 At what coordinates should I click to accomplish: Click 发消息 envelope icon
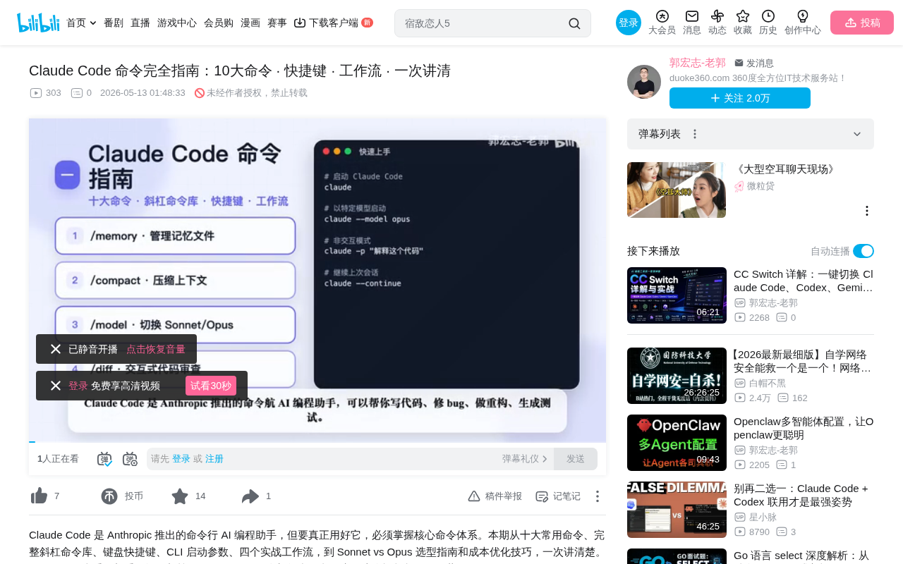tap(739, 63)
